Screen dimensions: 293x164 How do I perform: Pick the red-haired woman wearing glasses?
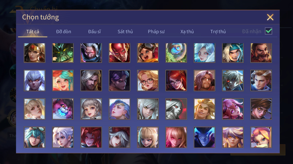click(176, 80)
